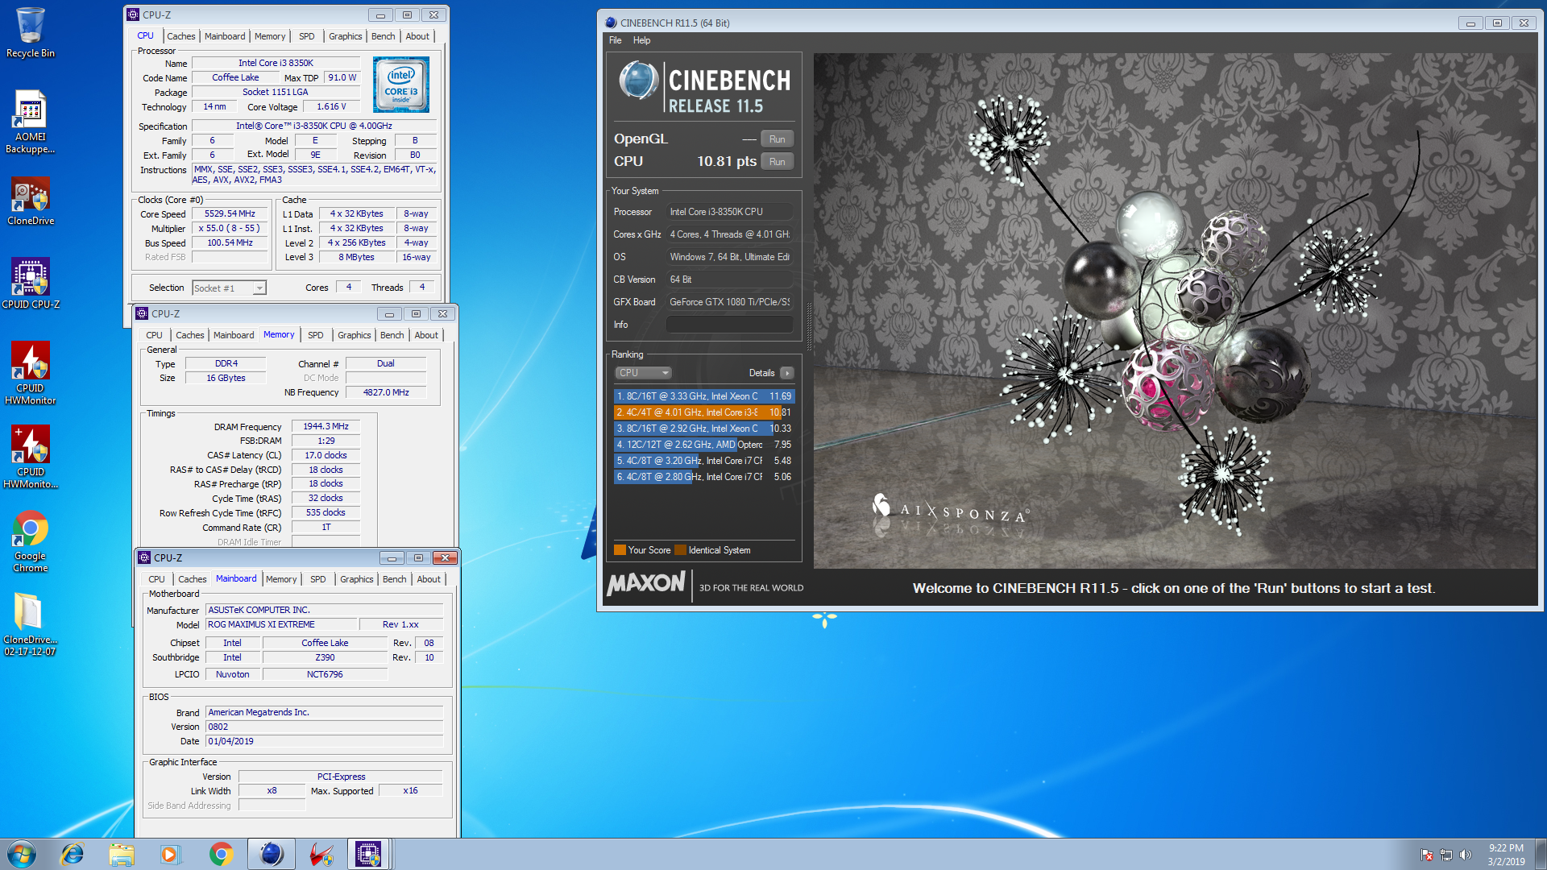1547x870 pixels.
Task: Launch CPUID HWMonitor desktop shortcut
Action: [x=31, y=372]
